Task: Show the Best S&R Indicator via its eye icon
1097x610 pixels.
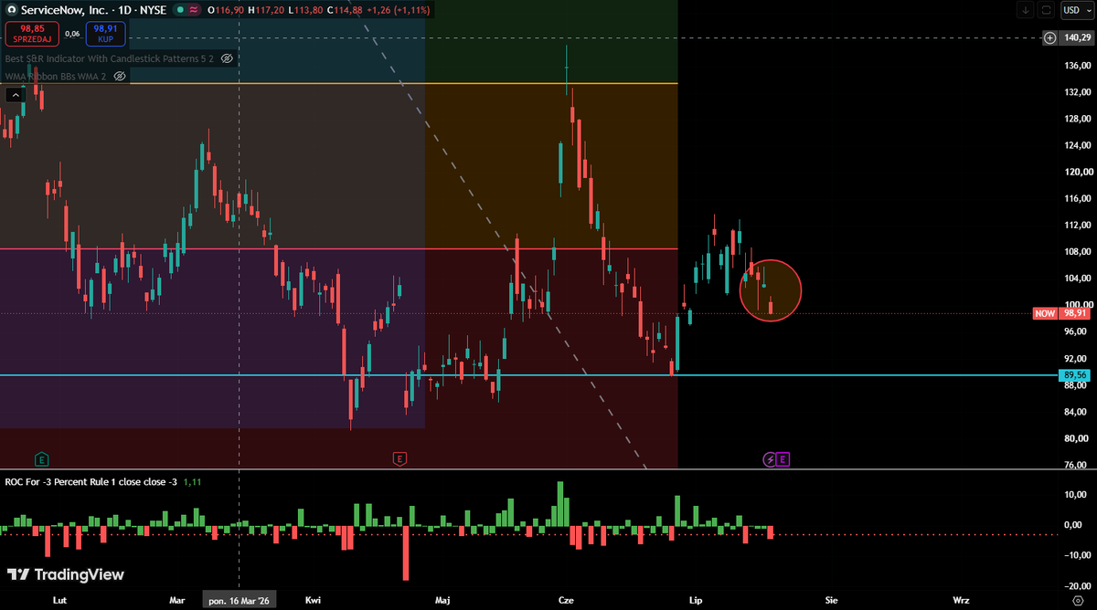Action: pyautogui.click(x=227, y=58)
